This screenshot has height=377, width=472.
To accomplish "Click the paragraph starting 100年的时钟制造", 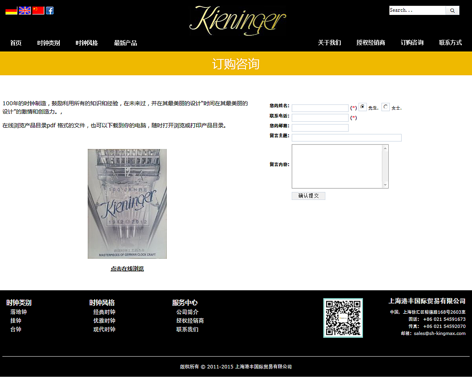I will pyautogui.click(x=125, y=107).
